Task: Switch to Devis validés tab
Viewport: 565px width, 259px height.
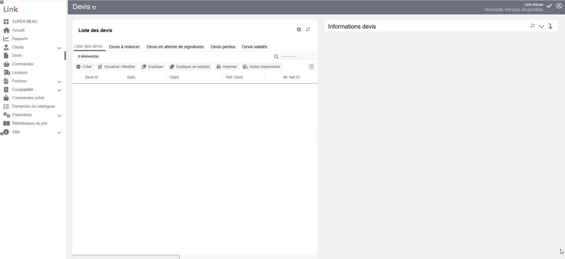Action: click(x=255, y=47)
